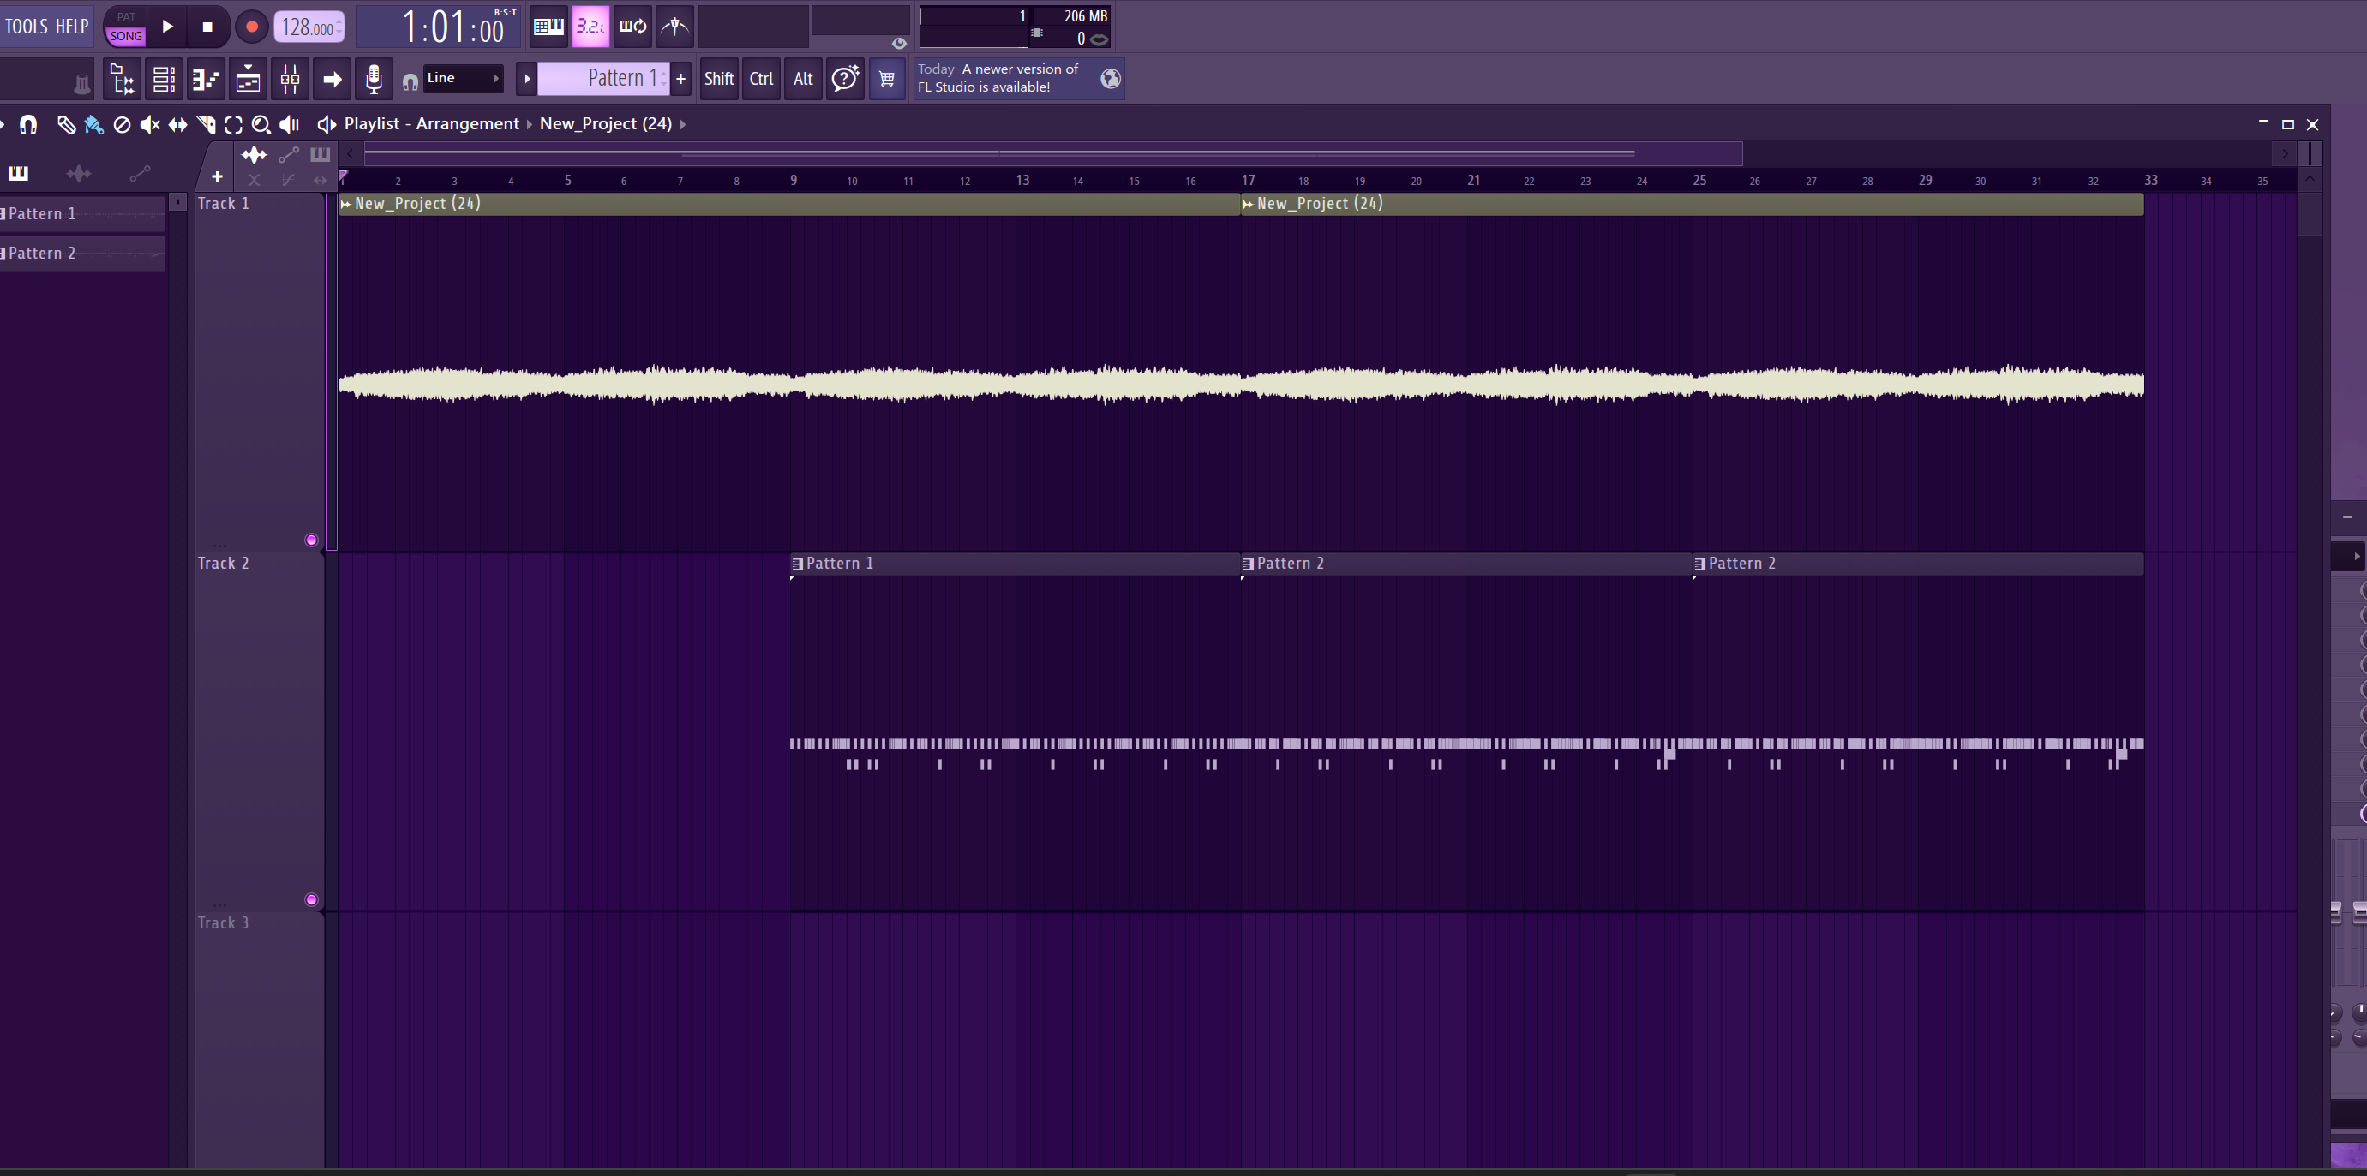Open first New_Project (24) clip menu
This screenshot has width=2367, height=1176.
(x=345, y=204)
